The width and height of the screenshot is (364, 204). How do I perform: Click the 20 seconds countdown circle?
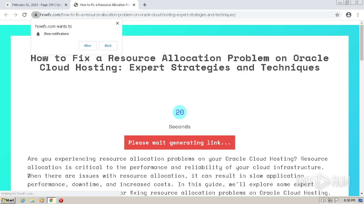point(180,112)
